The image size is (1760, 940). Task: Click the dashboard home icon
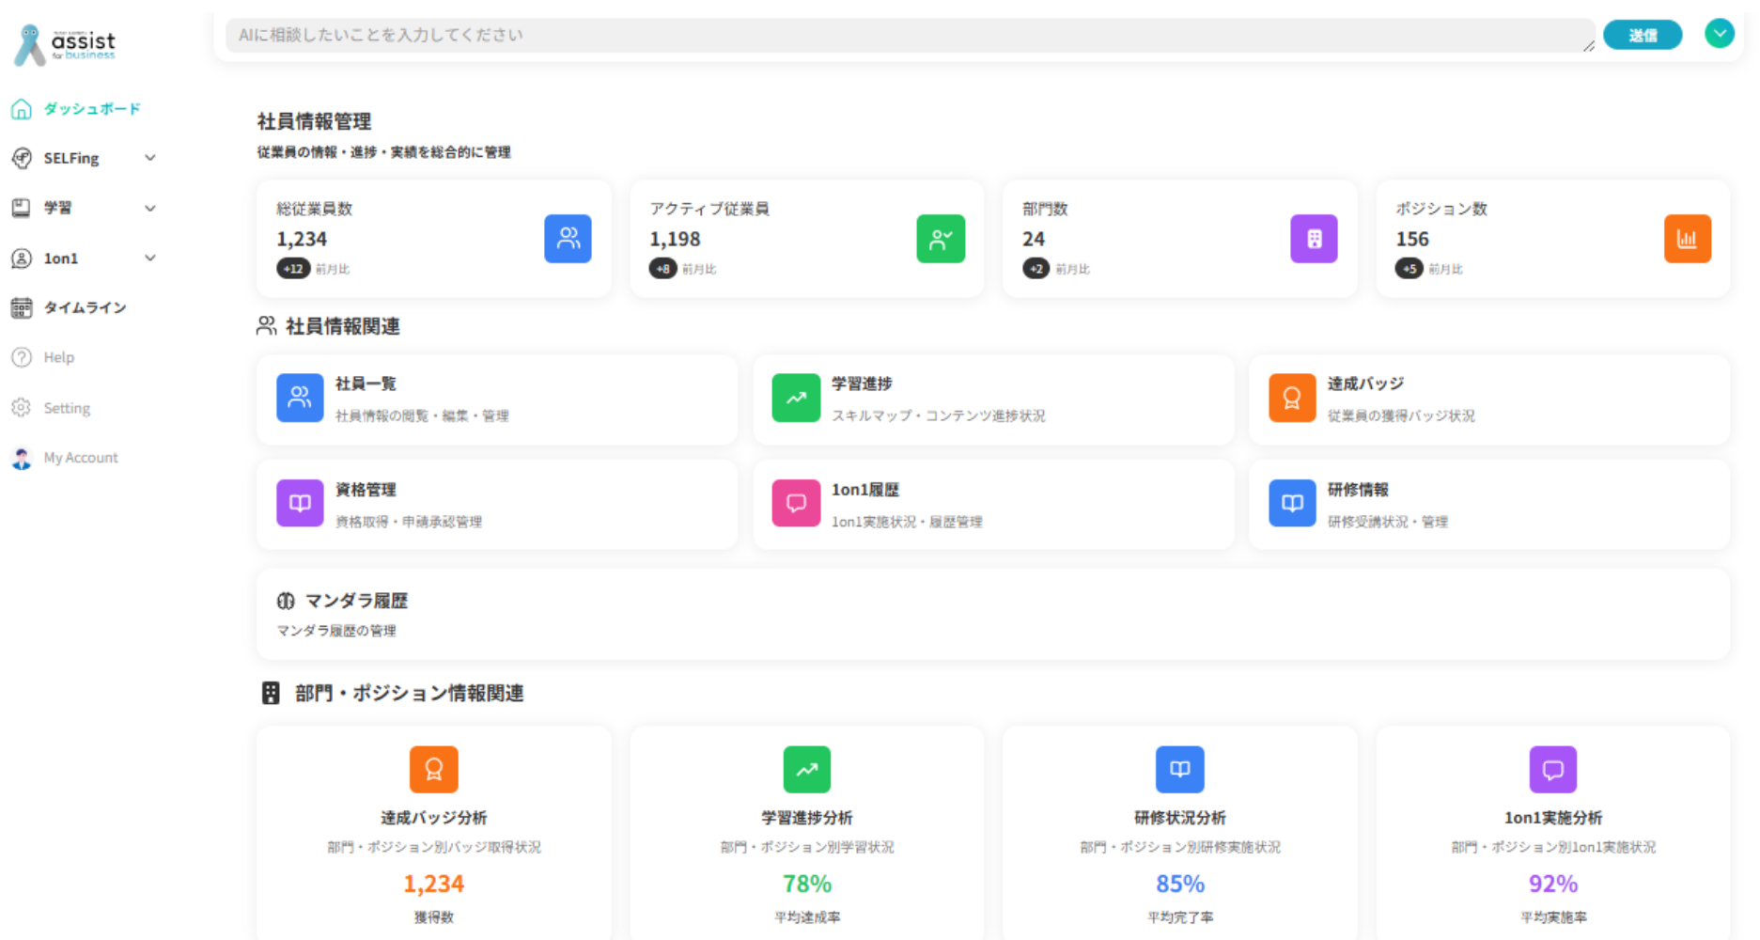[x=21, y=109]
